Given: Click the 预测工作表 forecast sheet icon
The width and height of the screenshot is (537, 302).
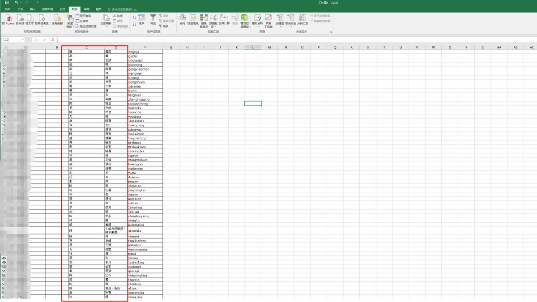Looking at the screenshot, I should click(268, 18).
